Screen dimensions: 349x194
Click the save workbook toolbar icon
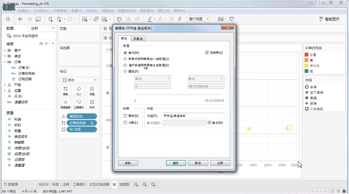coord(38,19)
